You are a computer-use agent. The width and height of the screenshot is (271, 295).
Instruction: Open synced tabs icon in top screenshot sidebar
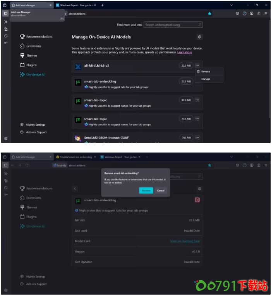point(6,29)
